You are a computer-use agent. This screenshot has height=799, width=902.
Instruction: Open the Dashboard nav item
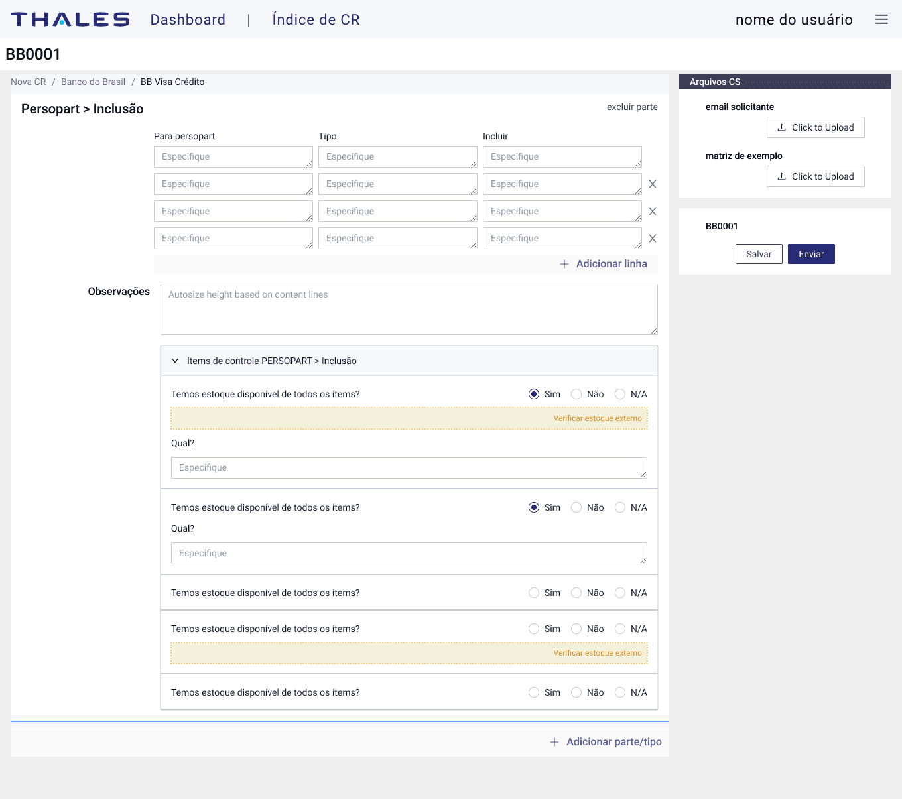[x=188, y=20]
